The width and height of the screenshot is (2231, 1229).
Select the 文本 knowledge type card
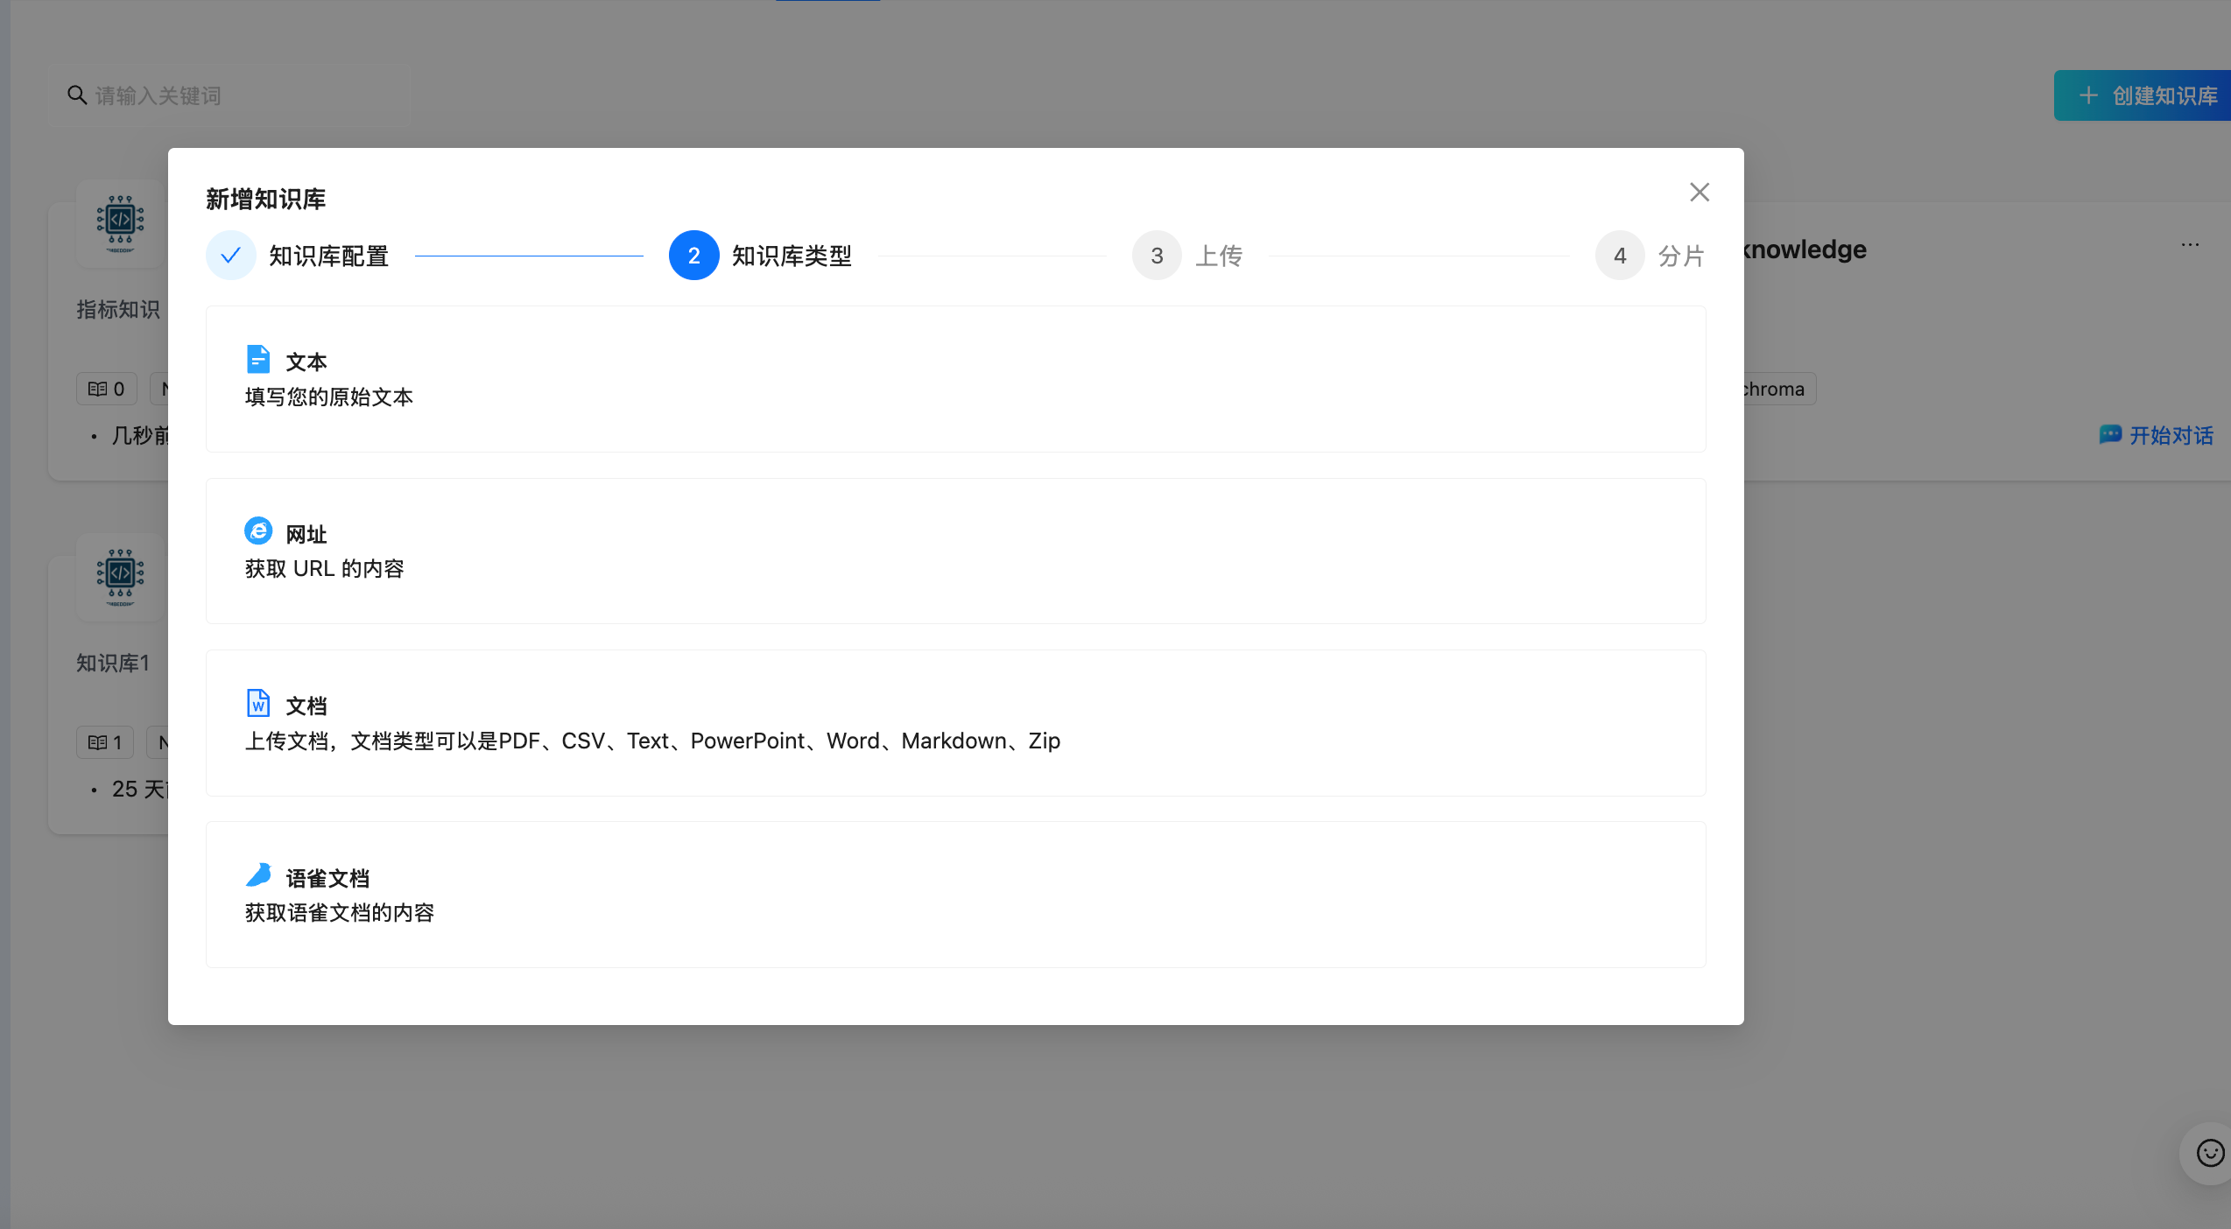click(x=955, y=379)
